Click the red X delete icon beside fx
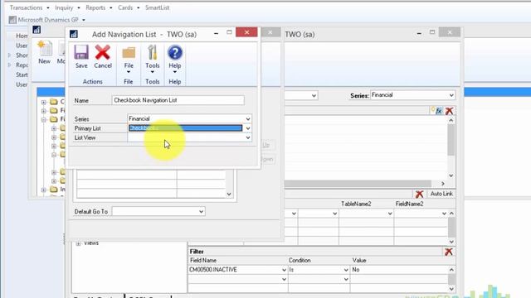Image resolution: width=531 pixels, height=298 pixels. 450,111
